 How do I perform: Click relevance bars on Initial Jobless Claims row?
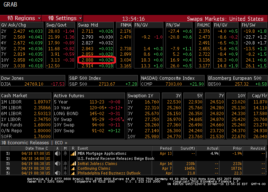[73, 164]
